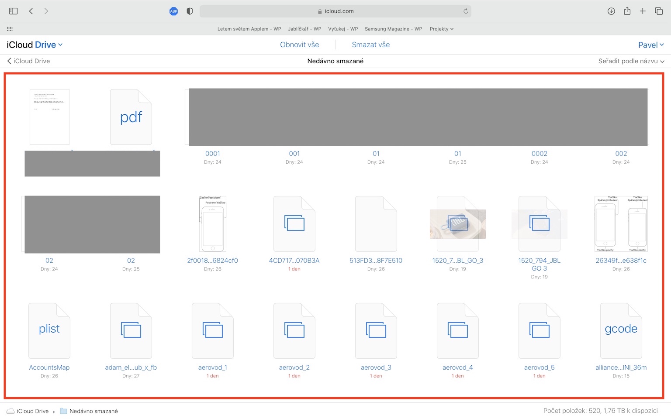The image size is (671, 419).
Task: Click the AdBlock Plus extension icon
Action: (173, 11)
